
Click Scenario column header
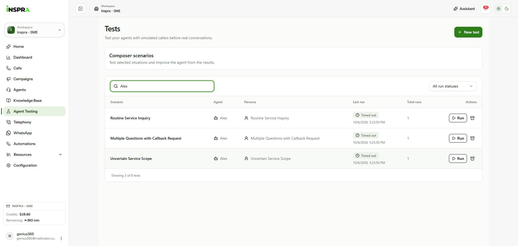click(117, 102)
